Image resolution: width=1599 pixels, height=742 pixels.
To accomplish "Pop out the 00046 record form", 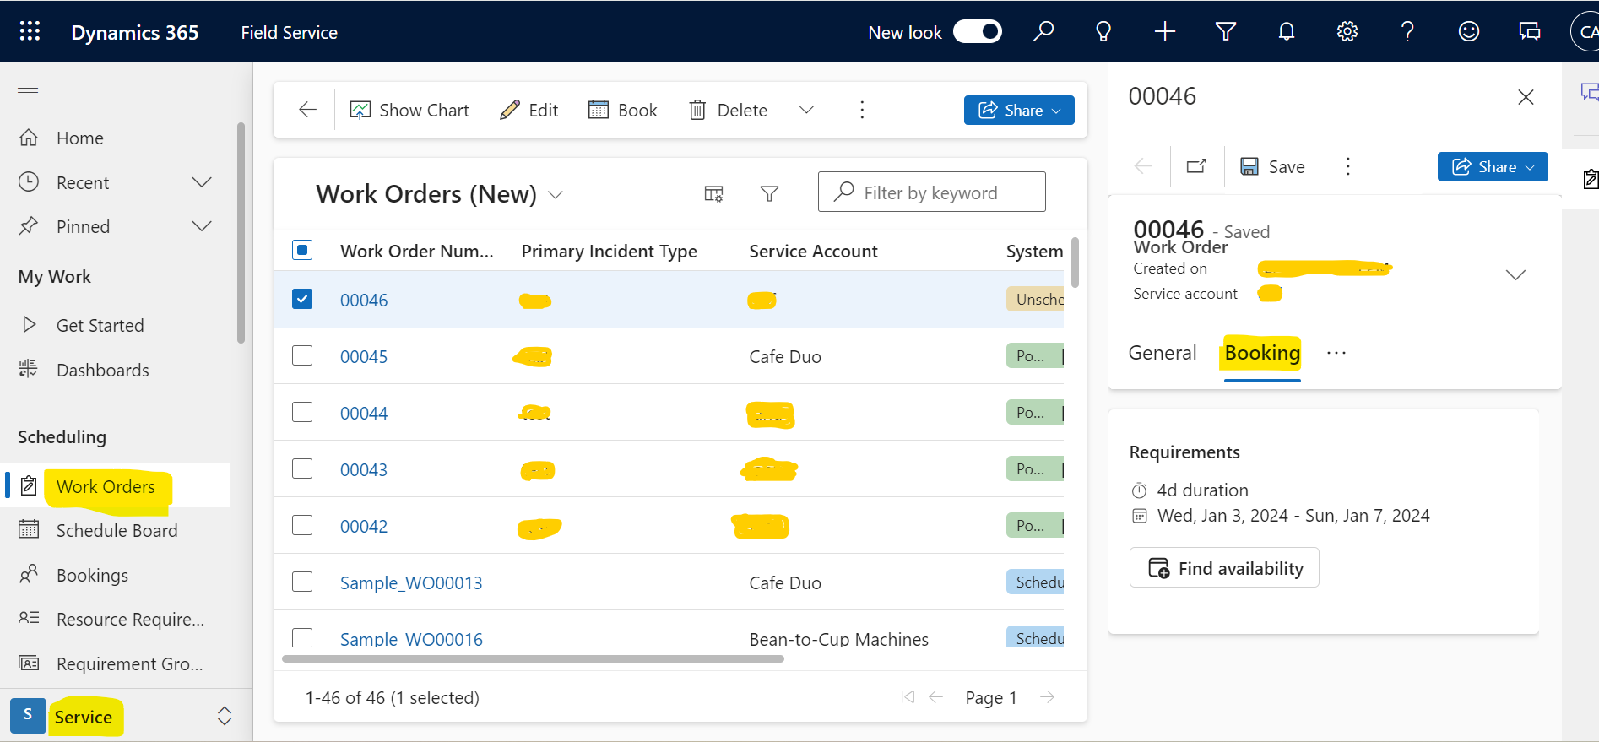I will [1196, 166].
